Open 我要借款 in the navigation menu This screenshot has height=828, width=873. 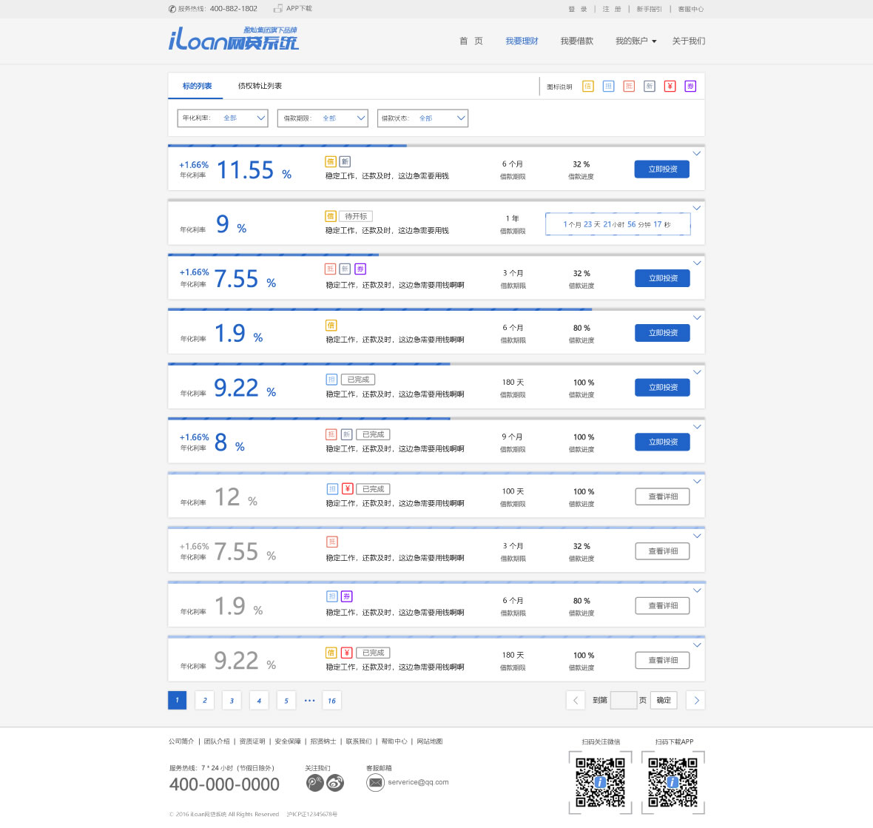pyautogui.click(x=576, y=41)
